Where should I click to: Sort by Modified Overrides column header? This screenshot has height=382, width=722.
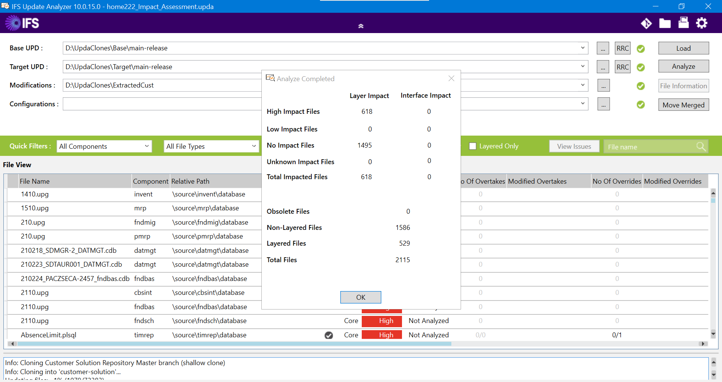click(675, 181)
